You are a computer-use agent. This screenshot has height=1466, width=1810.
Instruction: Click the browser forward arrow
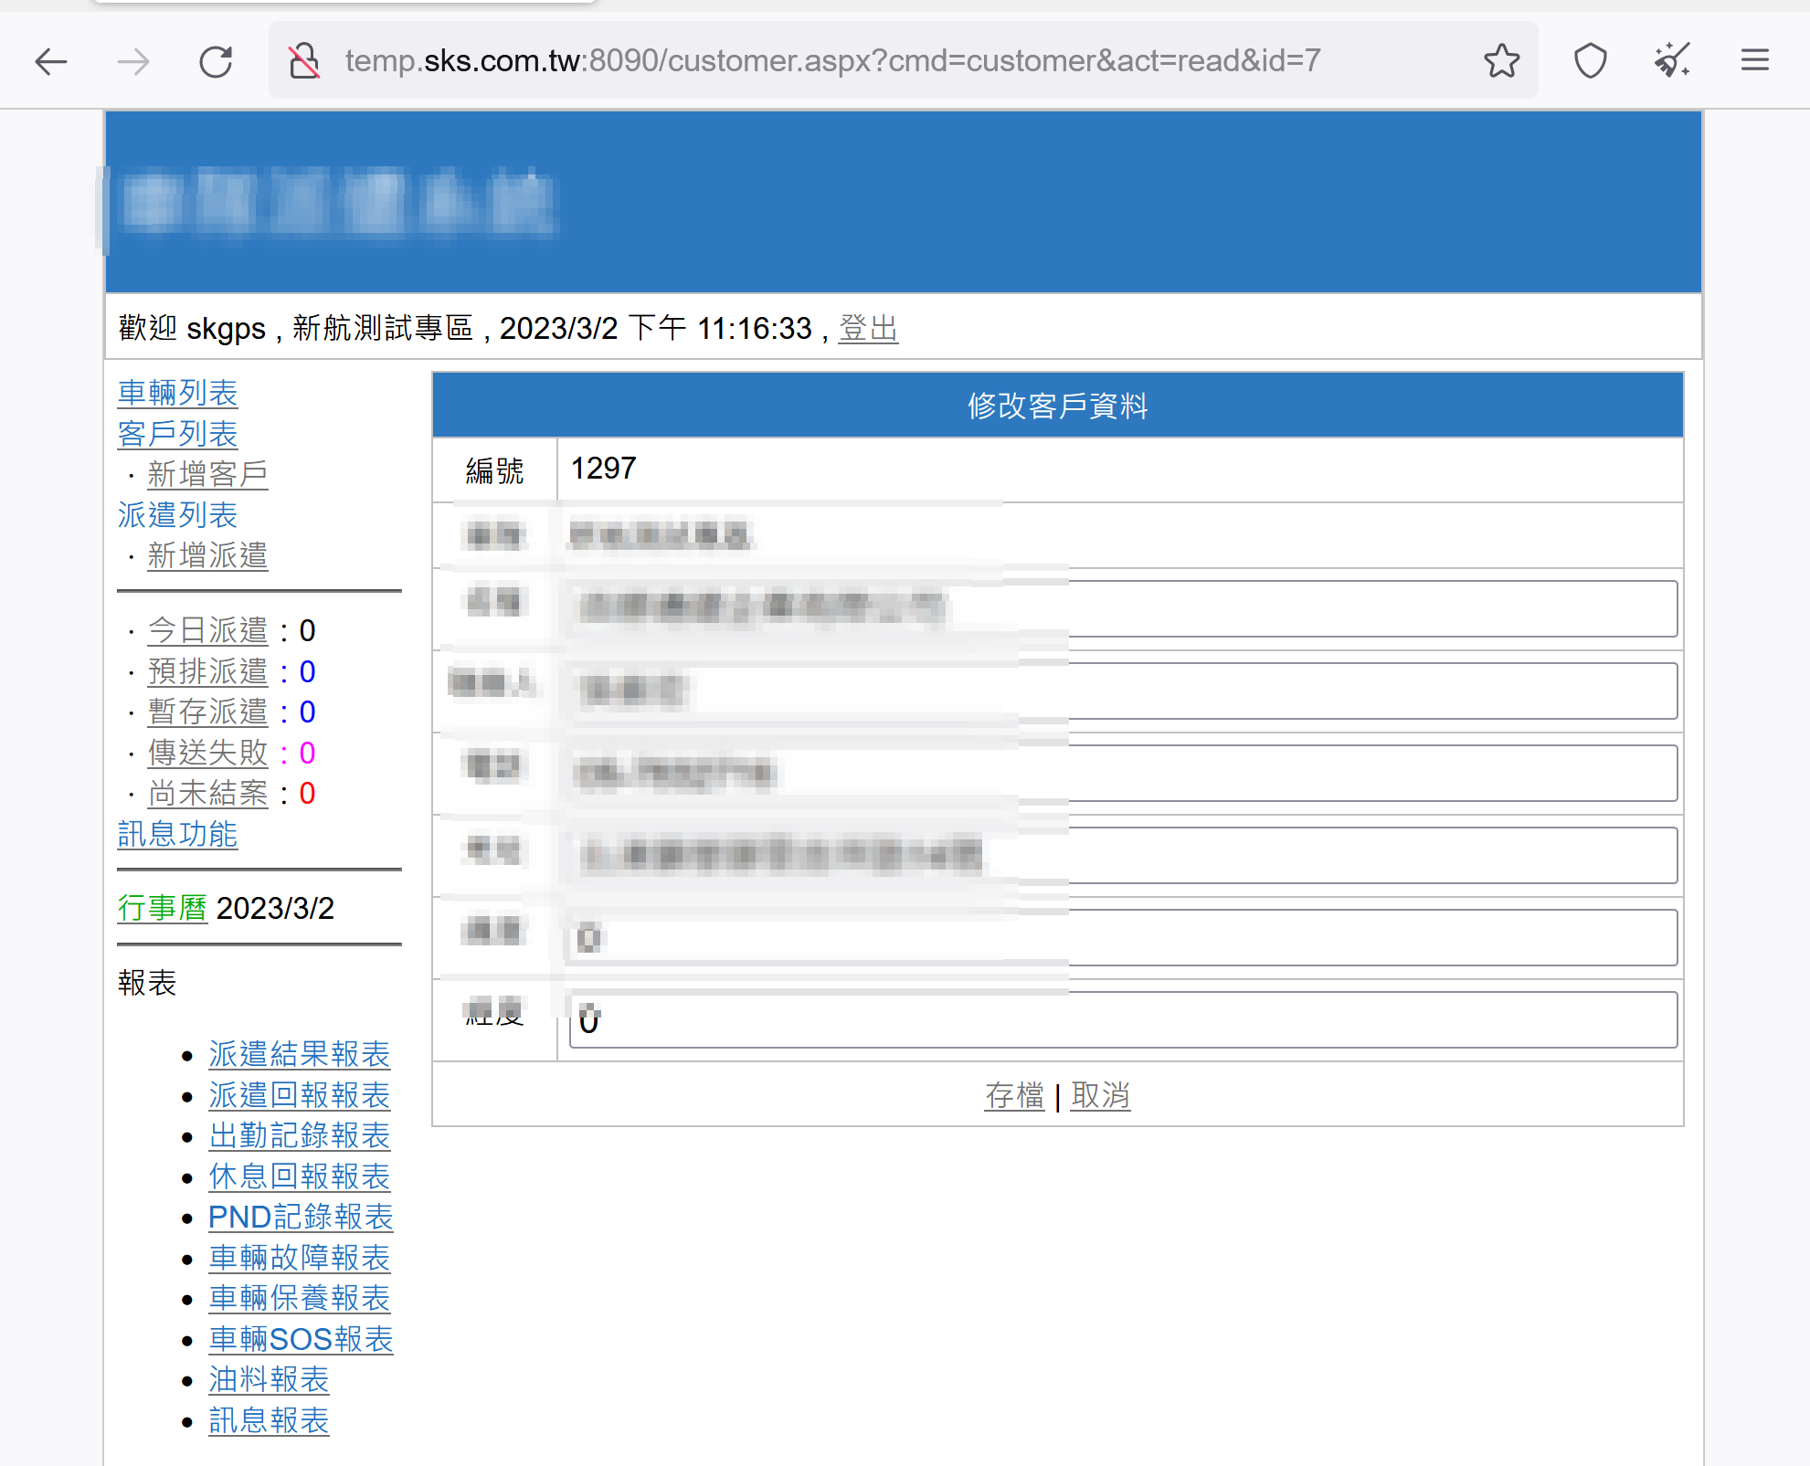tap(133, 61)
